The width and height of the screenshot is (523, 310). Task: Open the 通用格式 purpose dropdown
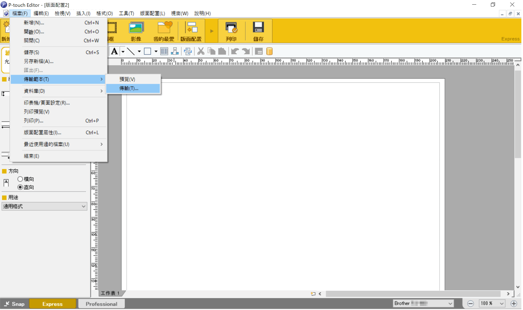click(44, 207)
